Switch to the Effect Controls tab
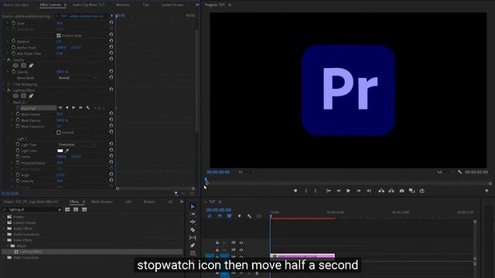 pos(50,5)
